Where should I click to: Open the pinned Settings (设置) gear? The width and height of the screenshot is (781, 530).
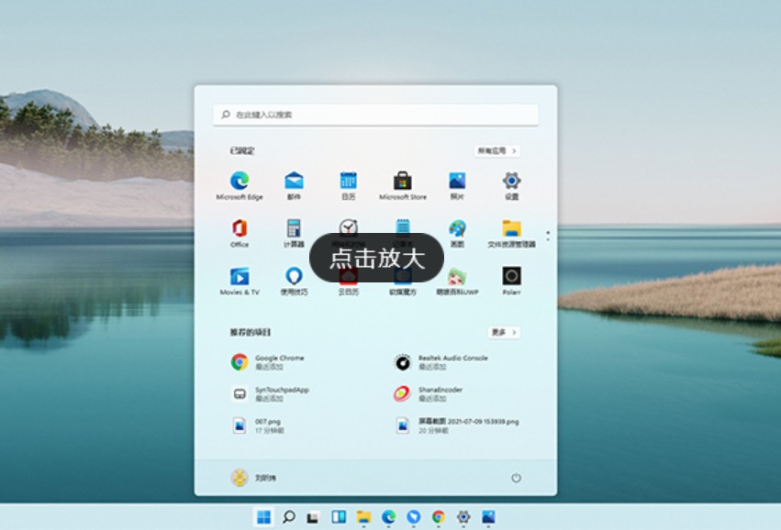(511, 182)
